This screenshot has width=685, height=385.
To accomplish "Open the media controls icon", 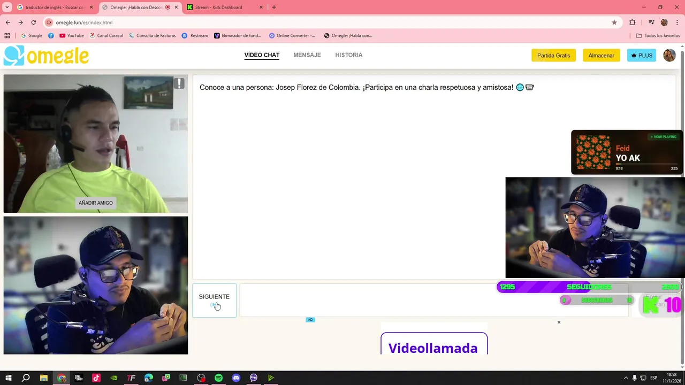I will pyautogui.click(x=651, y=22).
